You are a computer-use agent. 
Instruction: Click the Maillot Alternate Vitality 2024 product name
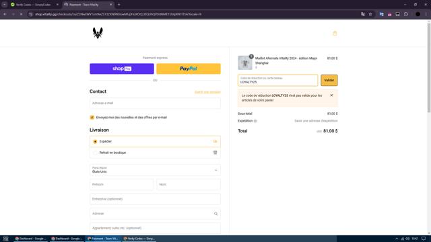coord(286,61)
